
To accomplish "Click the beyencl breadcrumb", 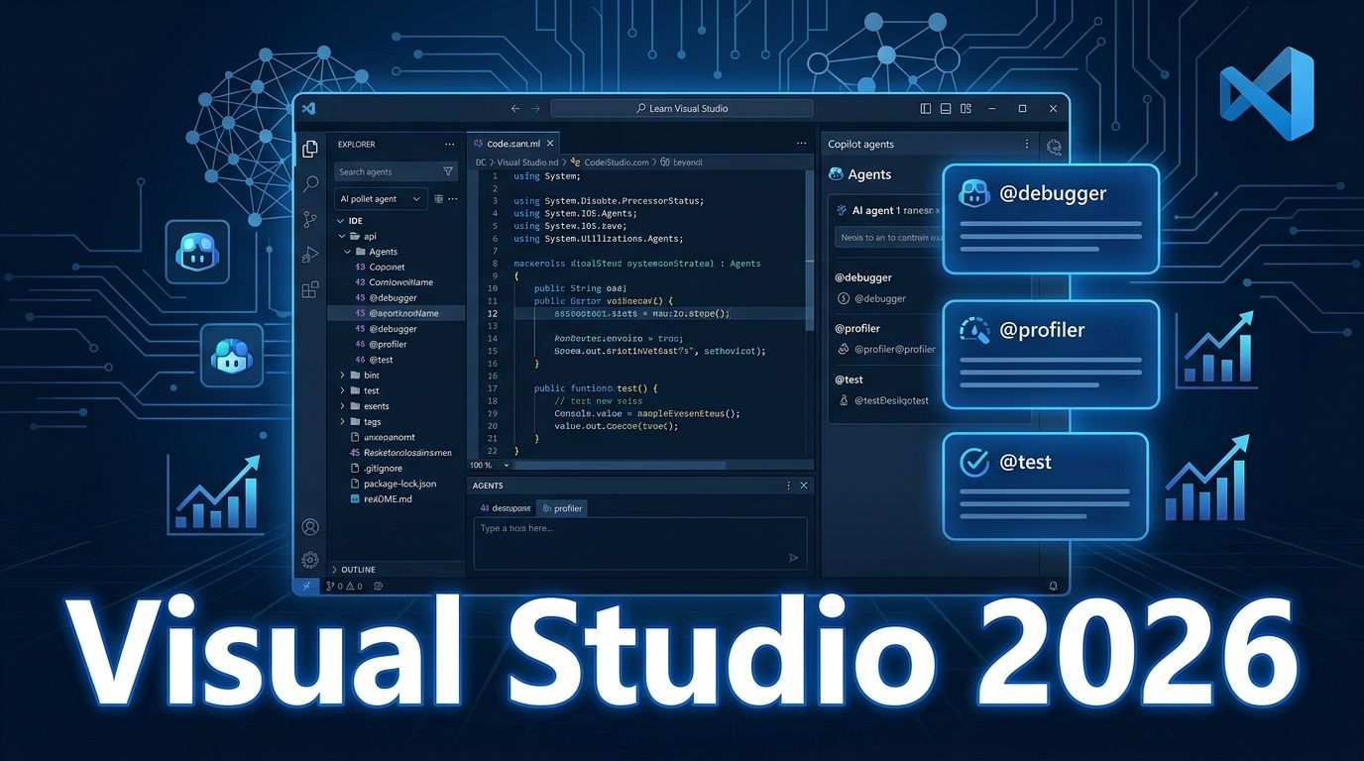I will pos(687,162).
